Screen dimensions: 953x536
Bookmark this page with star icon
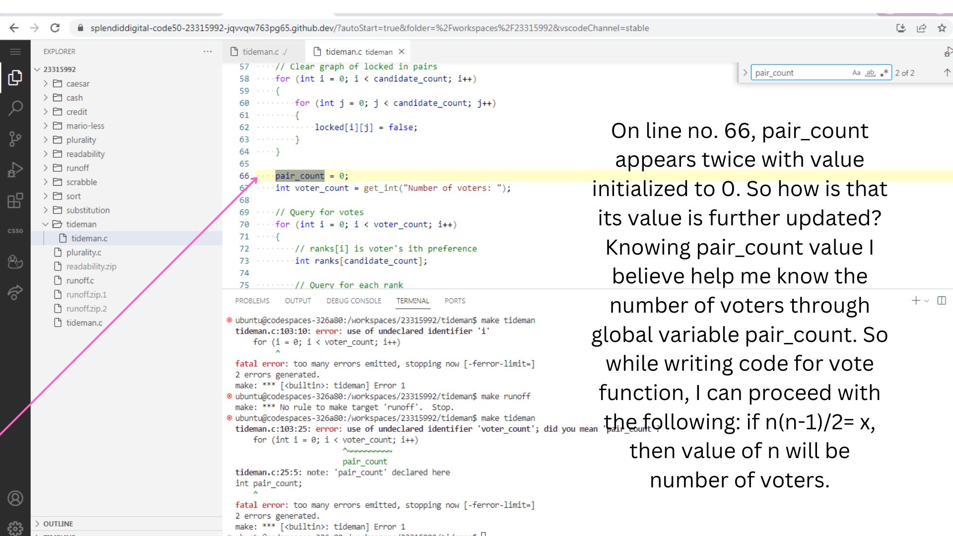(942, 28)
